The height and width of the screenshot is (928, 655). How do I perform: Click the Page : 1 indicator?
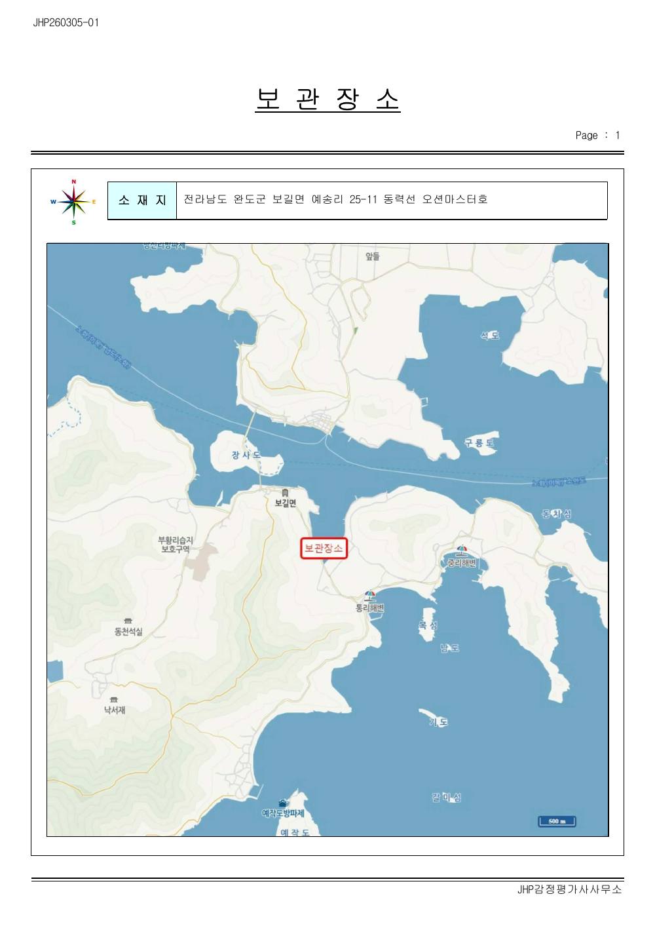[597, 136]
